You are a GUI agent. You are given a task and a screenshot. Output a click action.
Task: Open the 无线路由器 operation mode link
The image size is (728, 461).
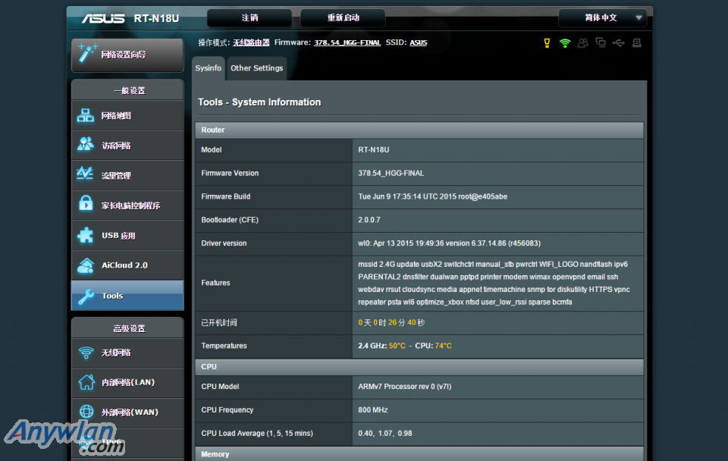(251, 42)
